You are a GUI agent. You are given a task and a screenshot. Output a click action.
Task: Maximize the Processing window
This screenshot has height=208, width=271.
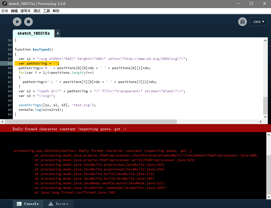251,3
